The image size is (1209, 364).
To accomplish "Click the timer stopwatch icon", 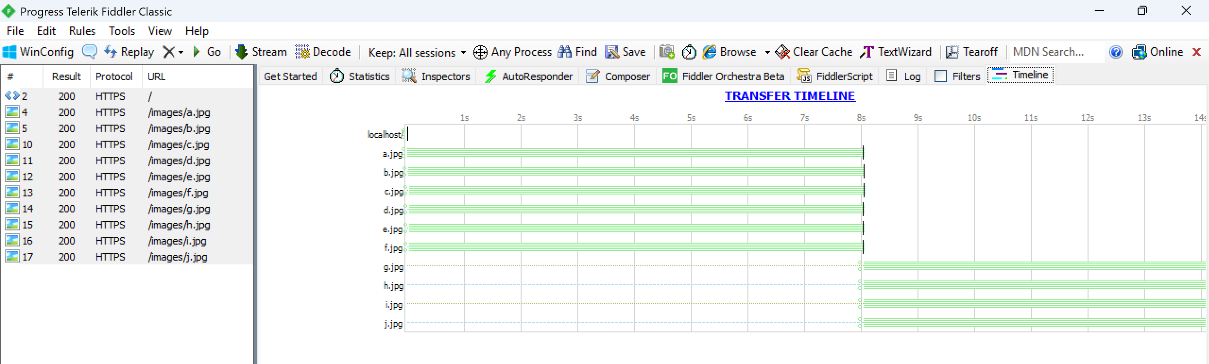I will point(689,52).
